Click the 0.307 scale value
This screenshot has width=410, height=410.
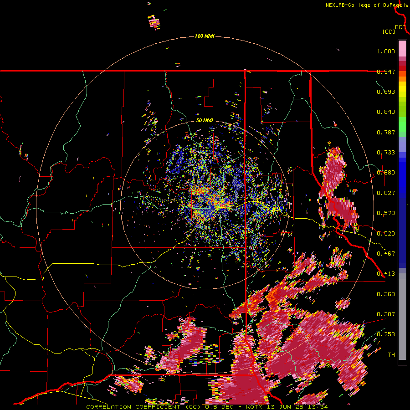click(386, 314)
